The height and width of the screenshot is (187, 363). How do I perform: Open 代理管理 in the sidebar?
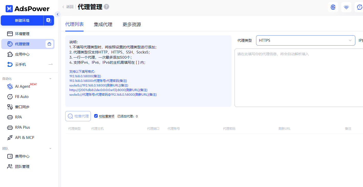28,44
